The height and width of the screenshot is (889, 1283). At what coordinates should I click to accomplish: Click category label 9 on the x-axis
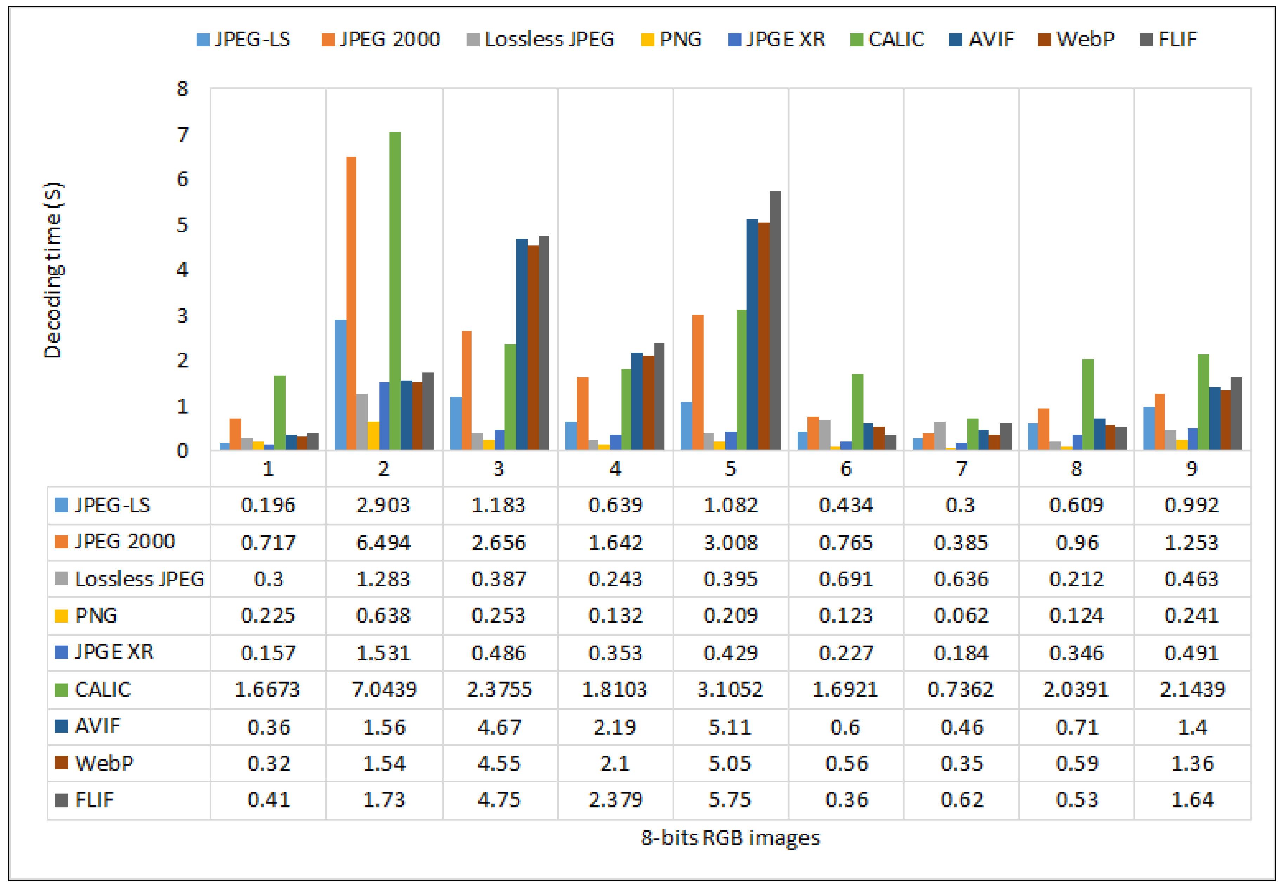(1192, 469)
